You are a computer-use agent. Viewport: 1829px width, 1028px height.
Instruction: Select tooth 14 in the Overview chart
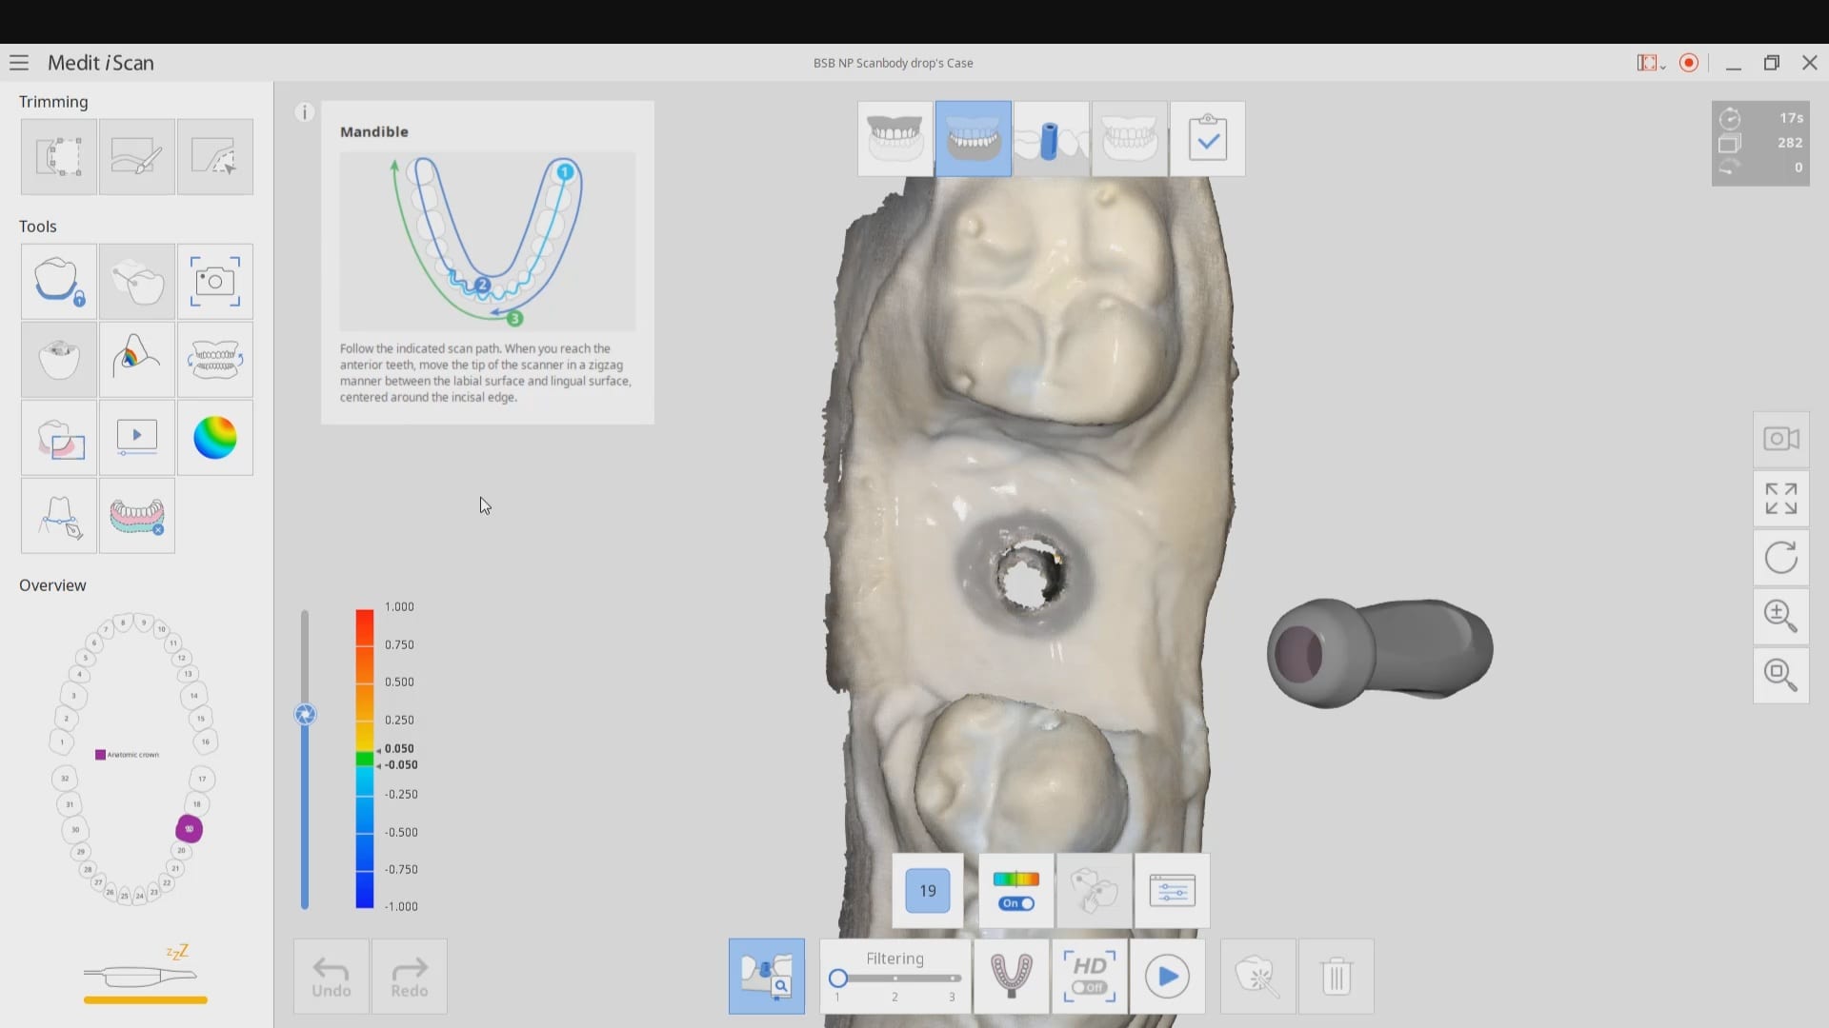[x=193, y=696]
